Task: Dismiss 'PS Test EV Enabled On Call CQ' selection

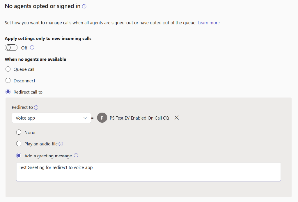Action: pos(177,118)
